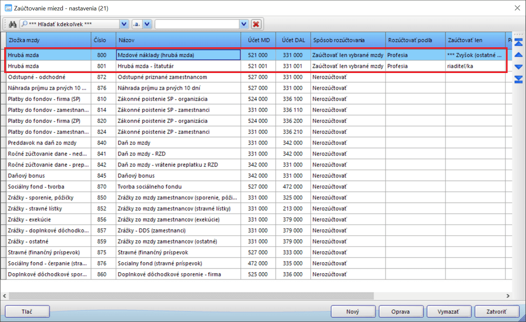Sort by the 'Zložka mzdy' column header
This screenshot has width=526, height=322.
point(47,40)
